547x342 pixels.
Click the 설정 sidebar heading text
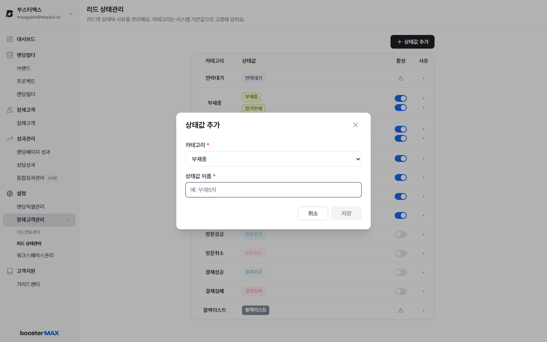tap(21, 193)
